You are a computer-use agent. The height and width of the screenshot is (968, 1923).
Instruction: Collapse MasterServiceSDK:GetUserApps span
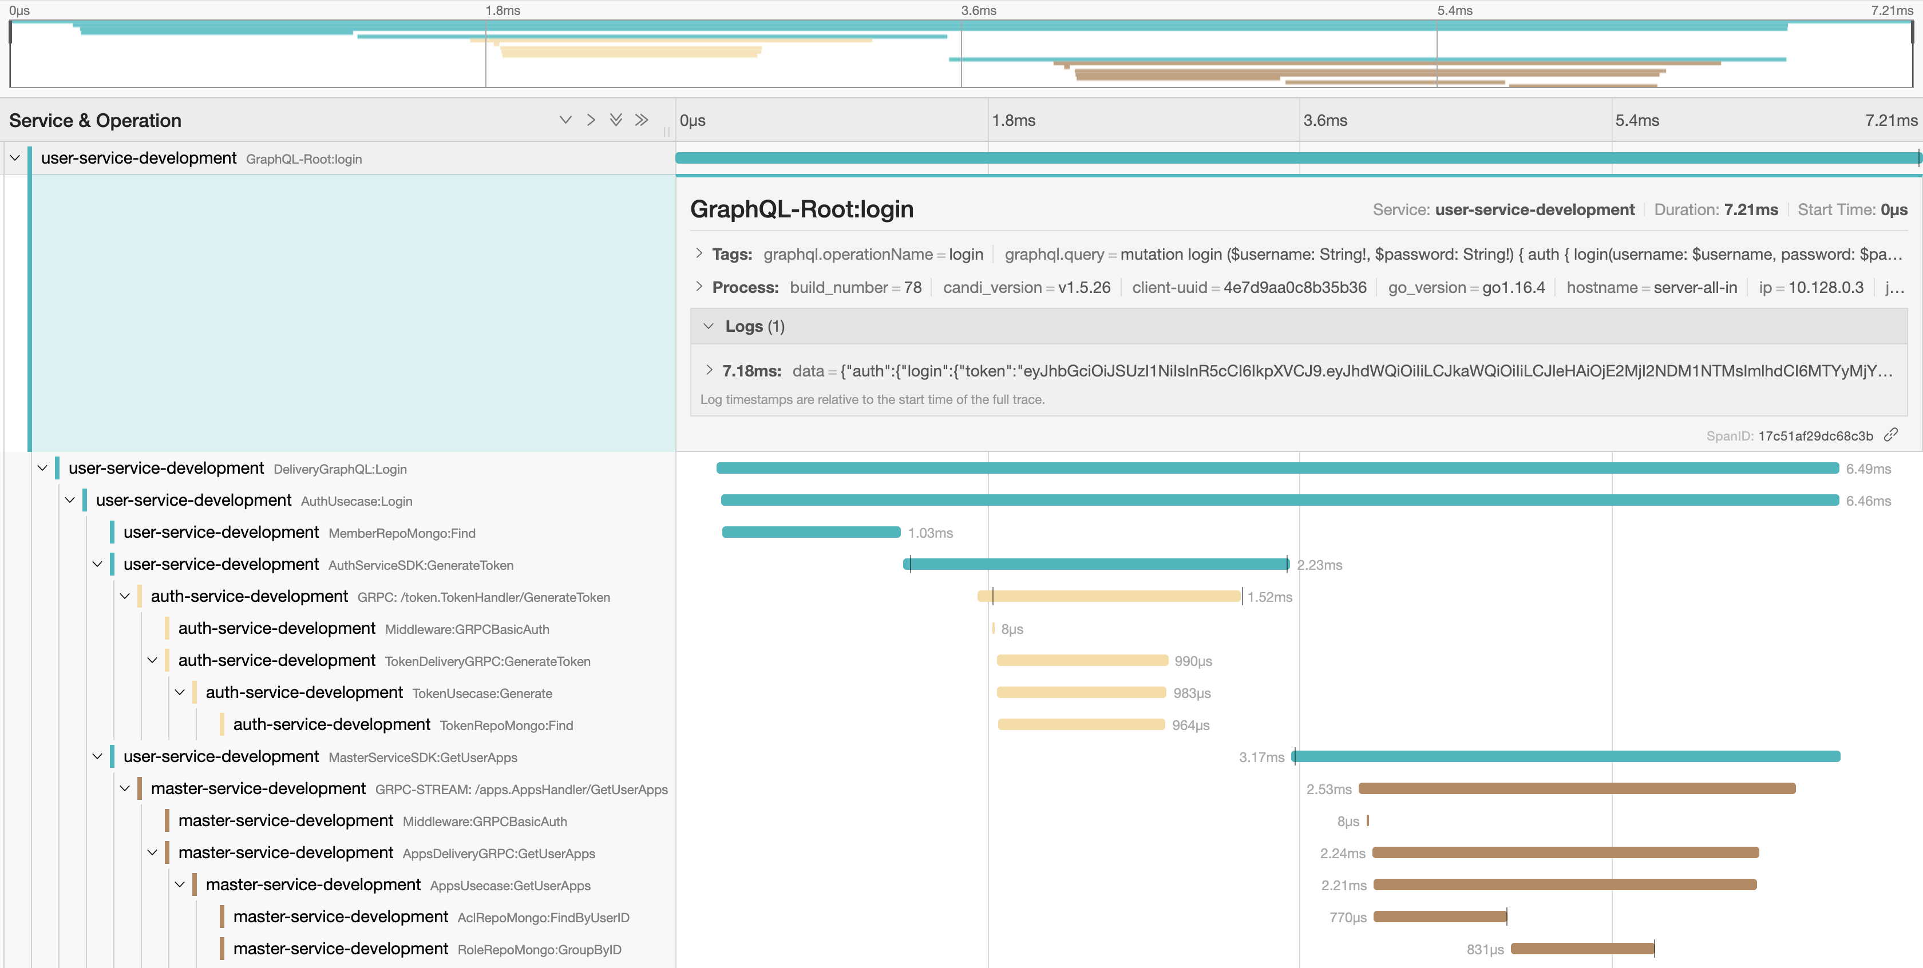tap(98, 756)
